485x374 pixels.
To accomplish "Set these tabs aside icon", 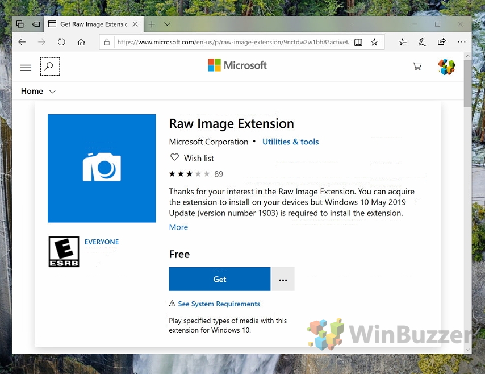I will pyautogui.click(x=36, y=24).
